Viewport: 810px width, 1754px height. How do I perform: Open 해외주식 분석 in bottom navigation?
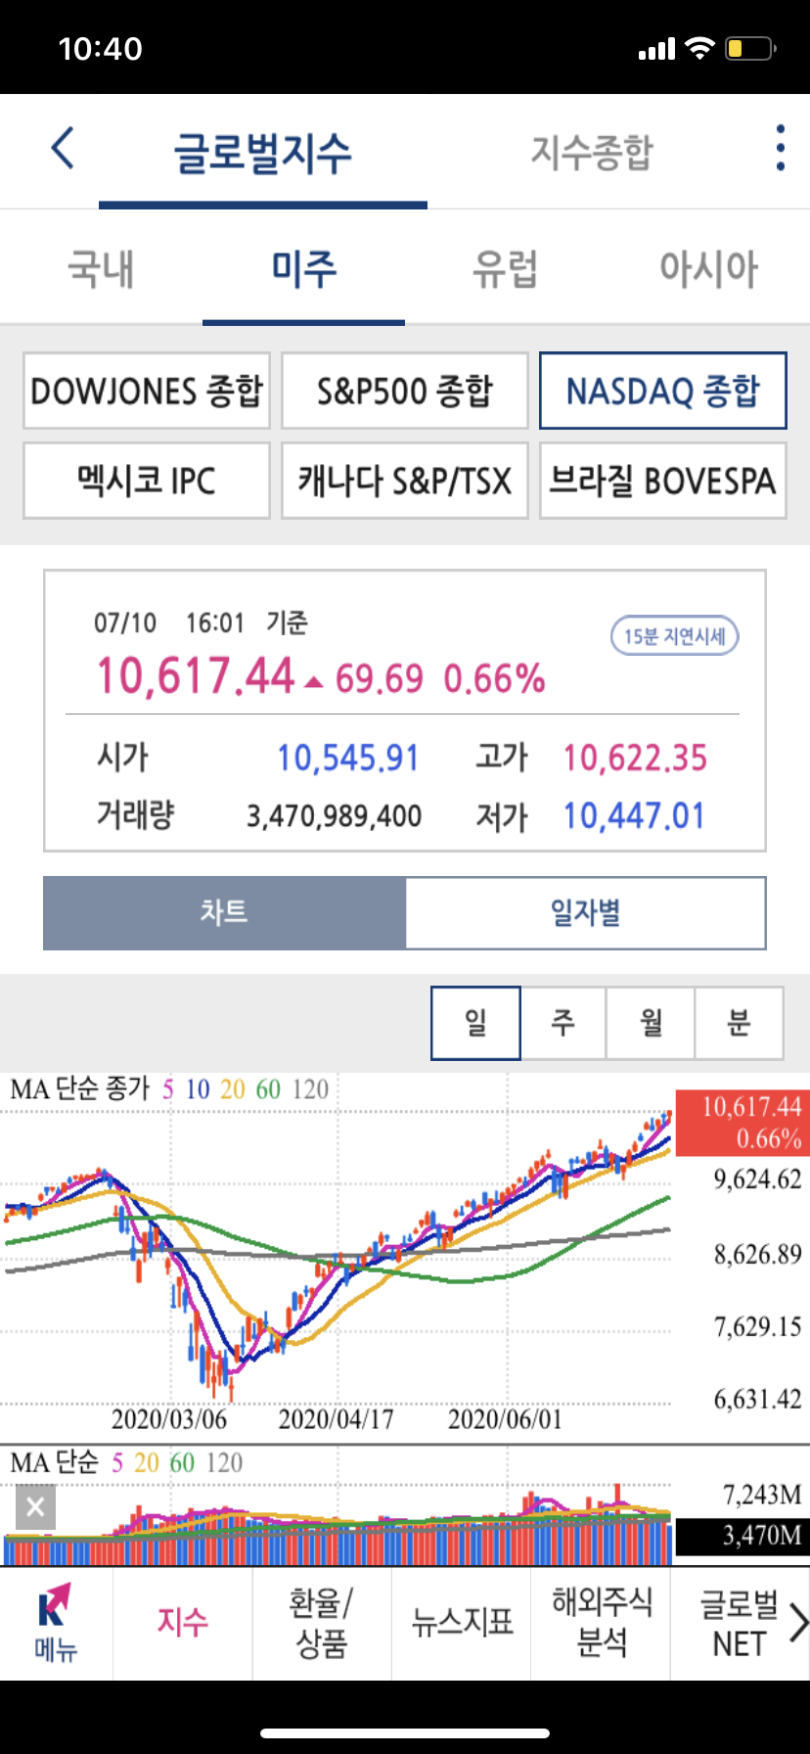pyautogui.click(x=601, y=1622)
